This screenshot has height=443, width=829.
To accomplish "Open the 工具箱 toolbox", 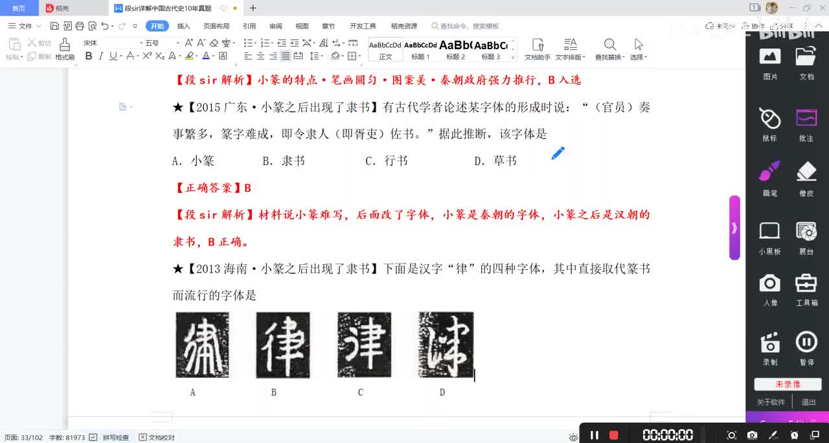I will click(806, 290).
